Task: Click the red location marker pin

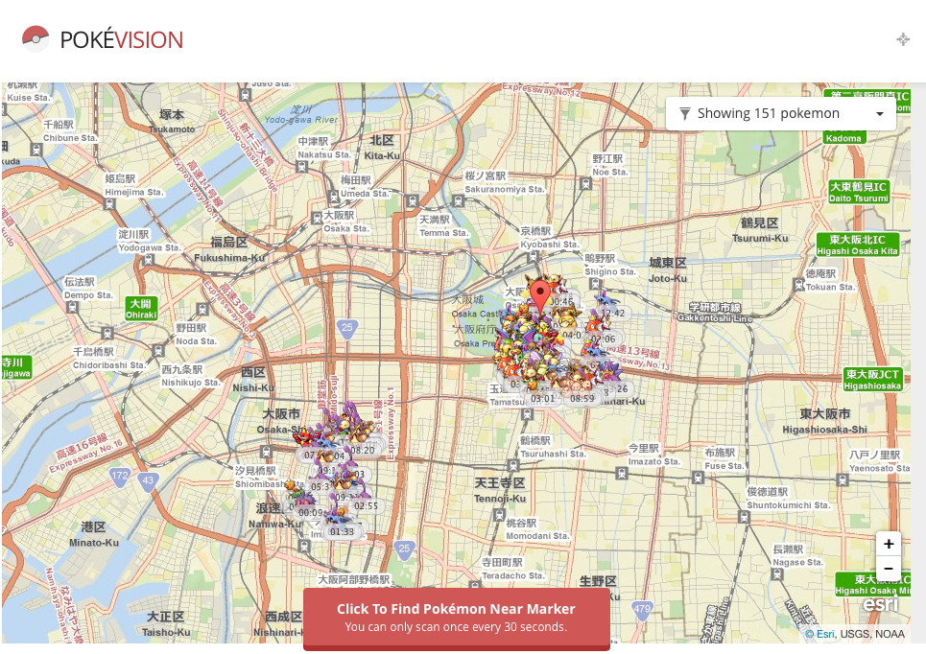Action: 540,298
